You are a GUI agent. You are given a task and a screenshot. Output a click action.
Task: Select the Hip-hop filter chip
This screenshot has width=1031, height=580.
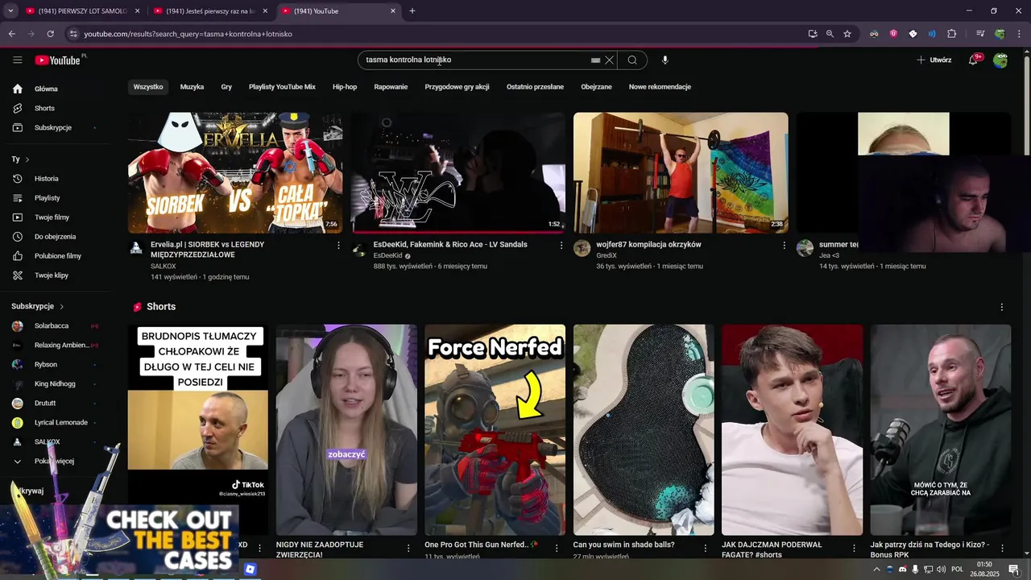tap(345, 87)
